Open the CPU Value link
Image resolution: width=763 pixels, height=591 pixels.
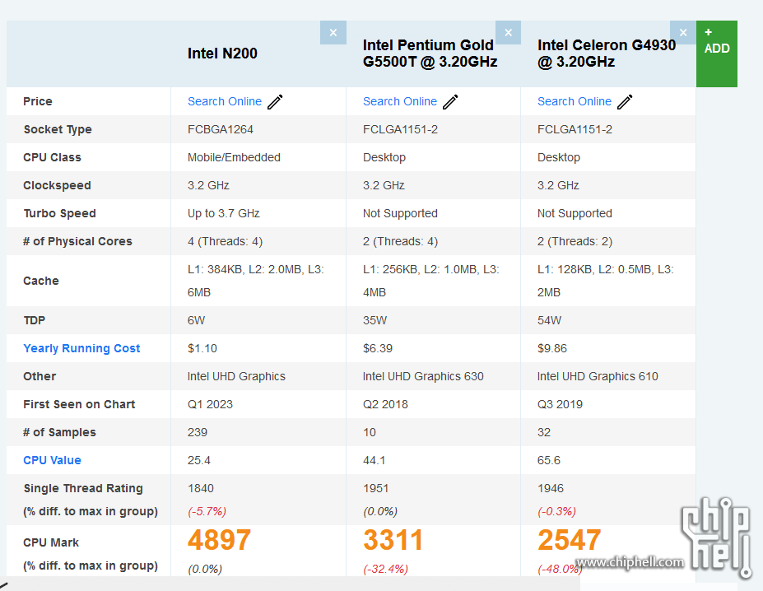coord(52,460)
